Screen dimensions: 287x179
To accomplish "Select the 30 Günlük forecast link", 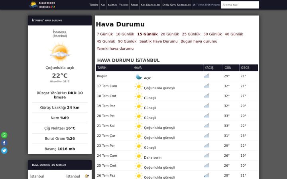I will pyautogui.click(x=212, y=34).
